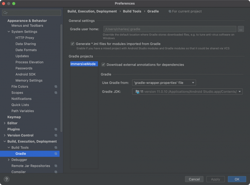
Task: Click project-level icon next to Plugins
Action: click(x=56, y=129)
